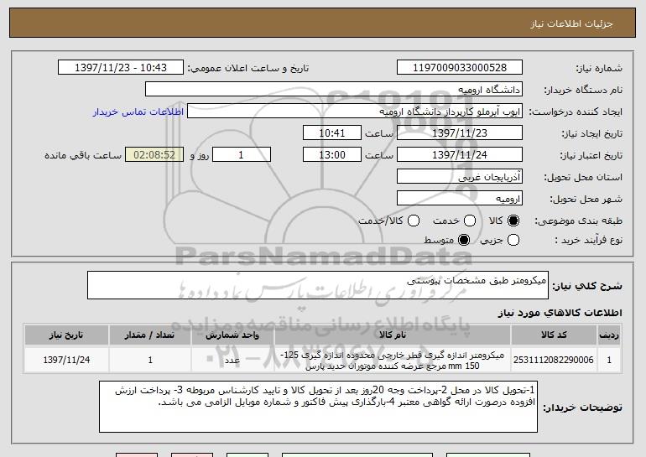
Task: Choose the متوسط purchase process option
Action: click(x=464, y=240)
